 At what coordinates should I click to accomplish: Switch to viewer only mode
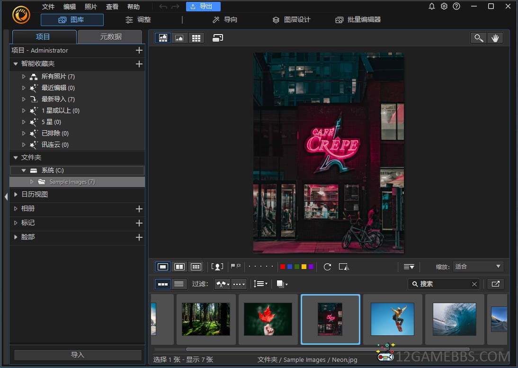pyautogui.click(x=179, y=38)
